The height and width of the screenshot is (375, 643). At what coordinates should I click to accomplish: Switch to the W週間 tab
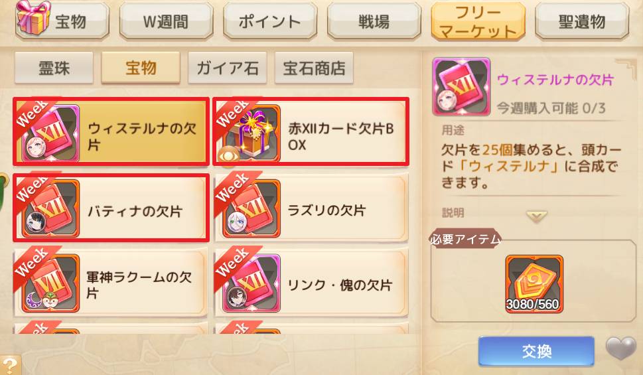tap(166, 21)
